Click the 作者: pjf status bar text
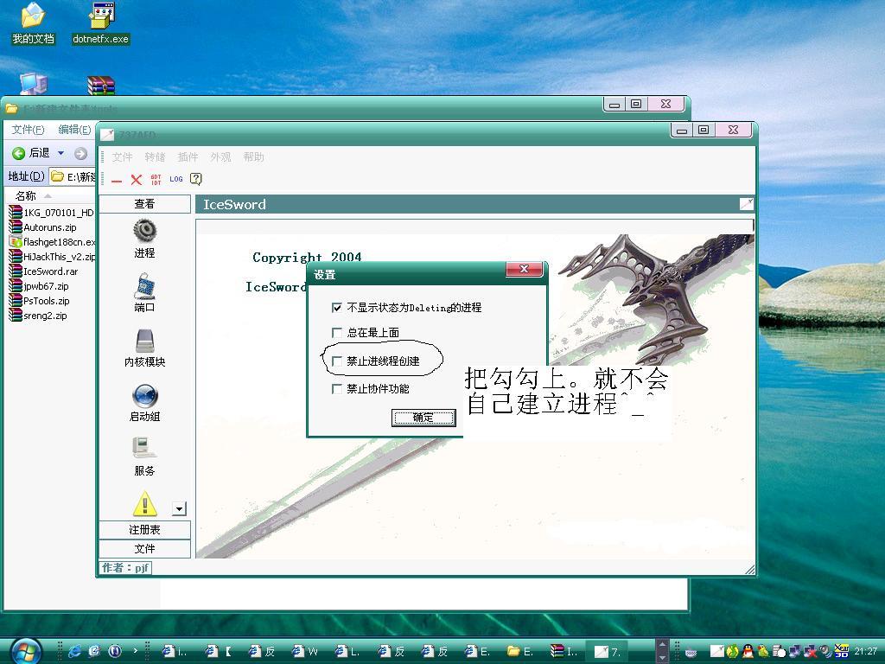 (x=125, y=568)
